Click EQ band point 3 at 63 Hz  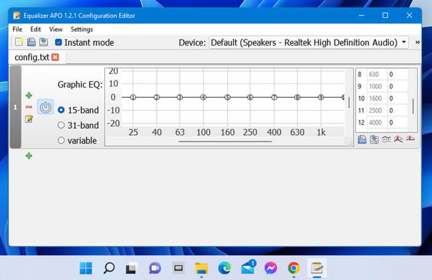[x=180, y=97]
